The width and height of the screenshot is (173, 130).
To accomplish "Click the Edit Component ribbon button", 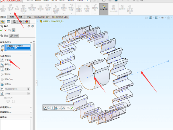I will [3, 9].
